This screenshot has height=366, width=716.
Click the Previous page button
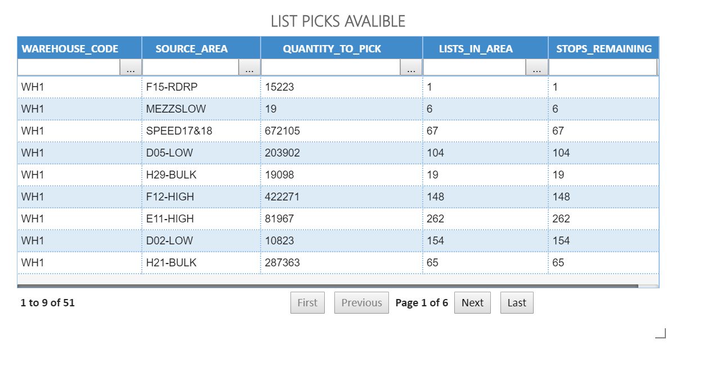pyautogui.click(x=361, y=302)
